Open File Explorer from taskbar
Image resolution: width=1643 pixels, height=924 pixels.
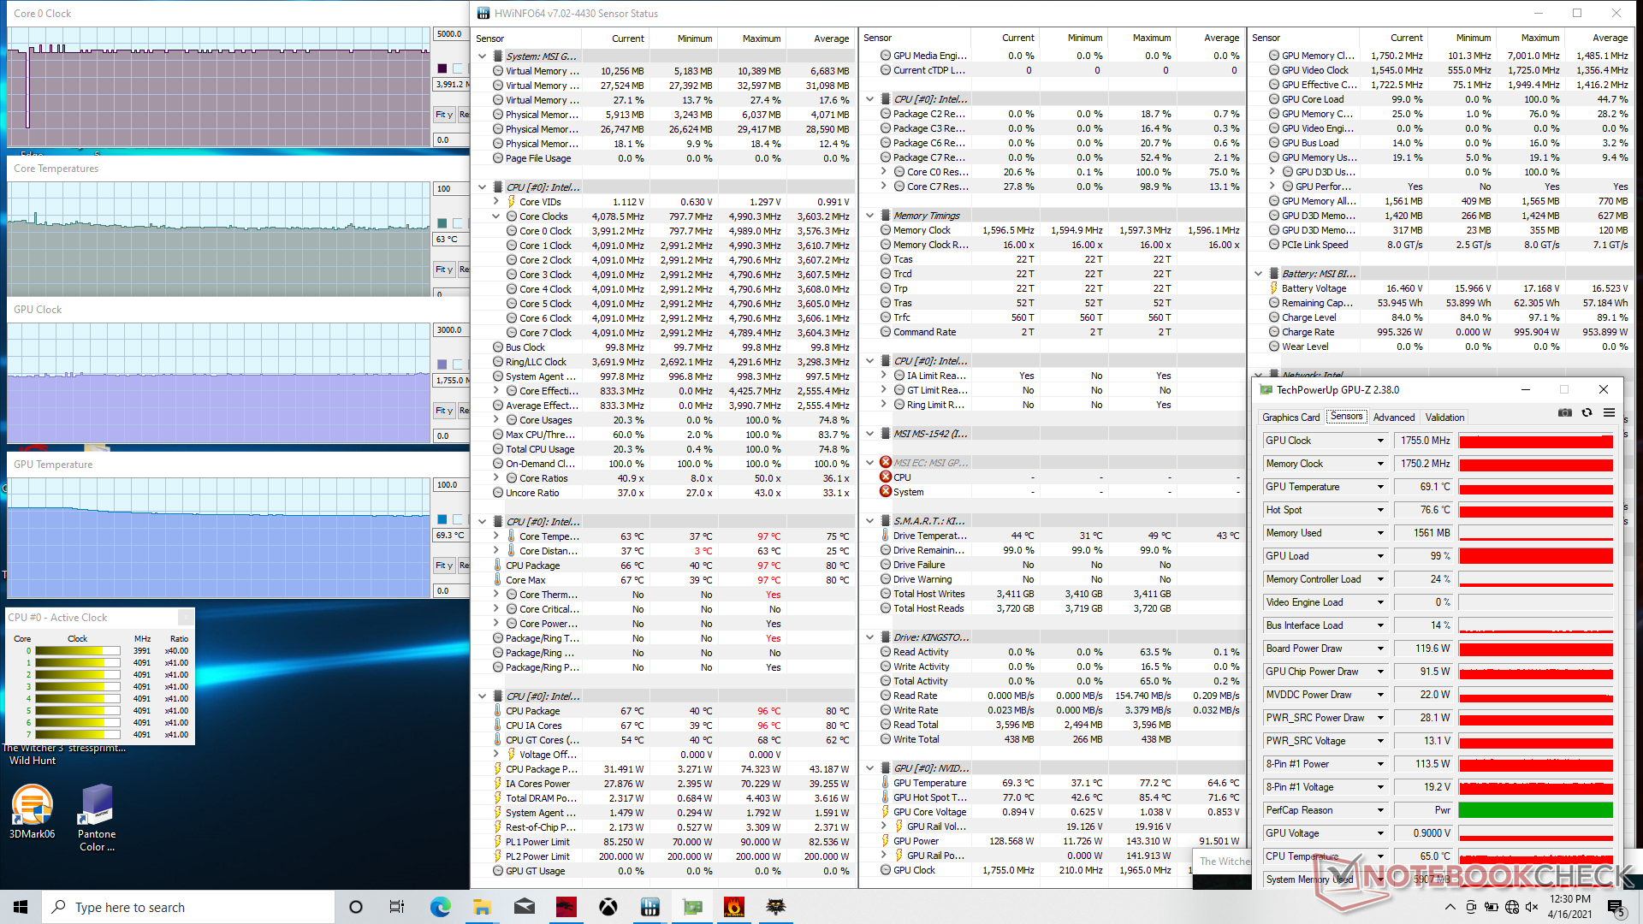482,907
